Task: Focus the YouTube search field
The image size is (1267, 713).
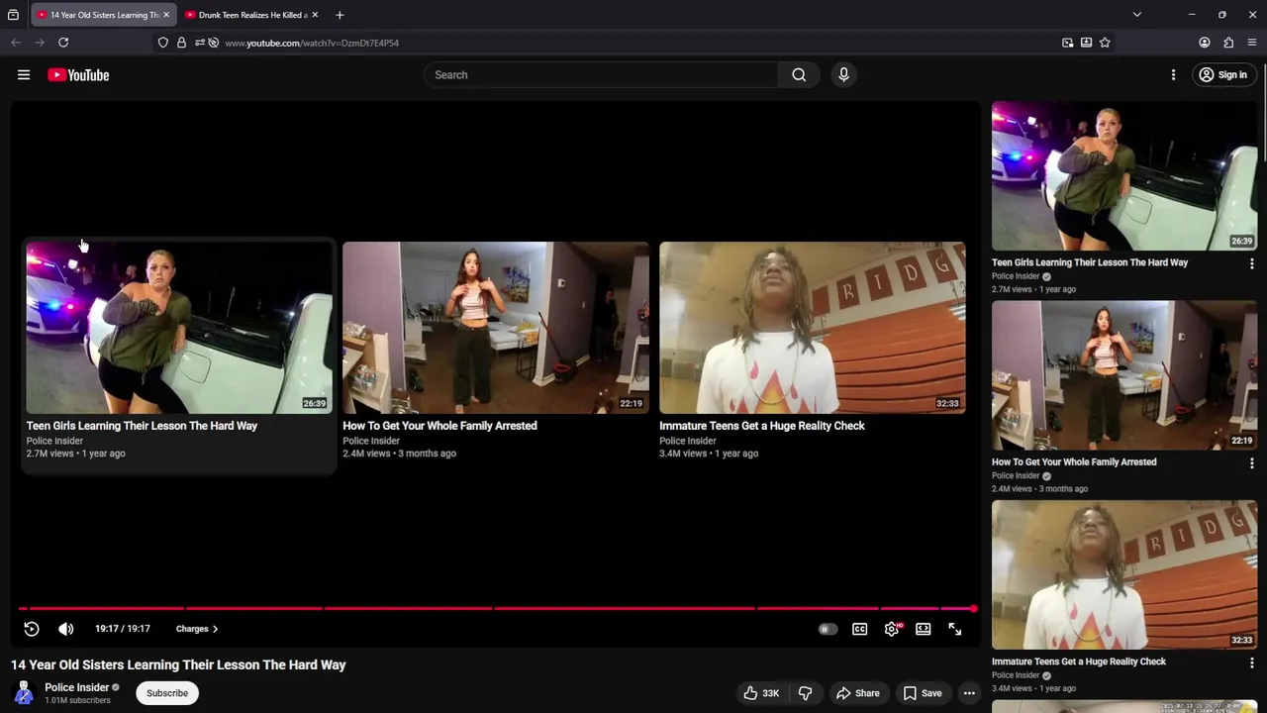Action: (x=601, y=75)
